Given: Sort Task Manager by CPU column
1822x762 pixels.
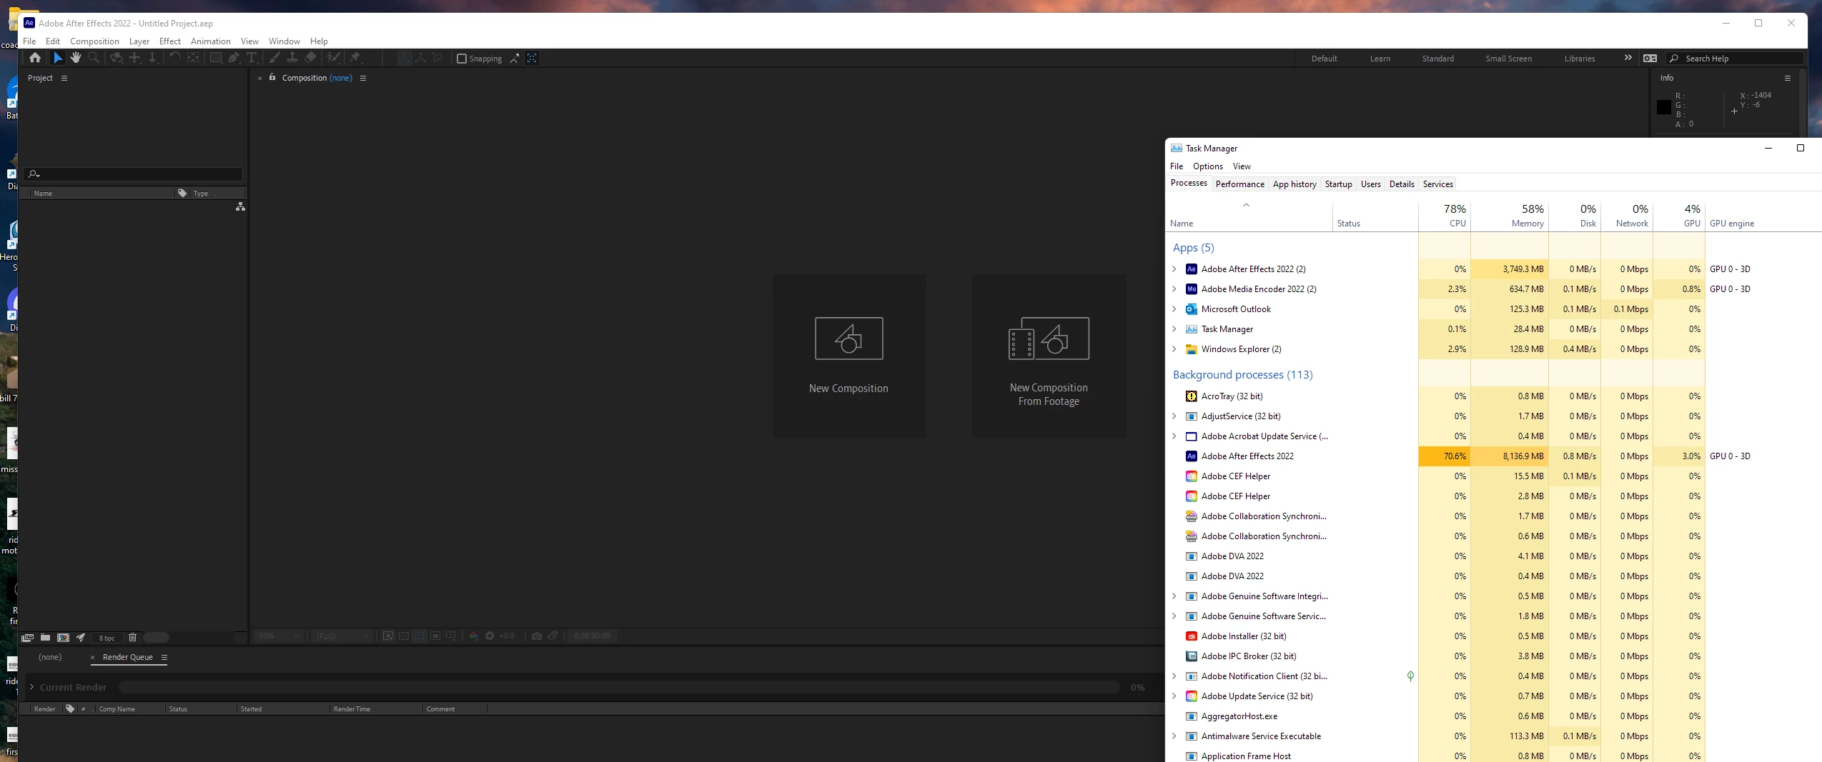Looking at the screenshot, I should click(1445, 216).
